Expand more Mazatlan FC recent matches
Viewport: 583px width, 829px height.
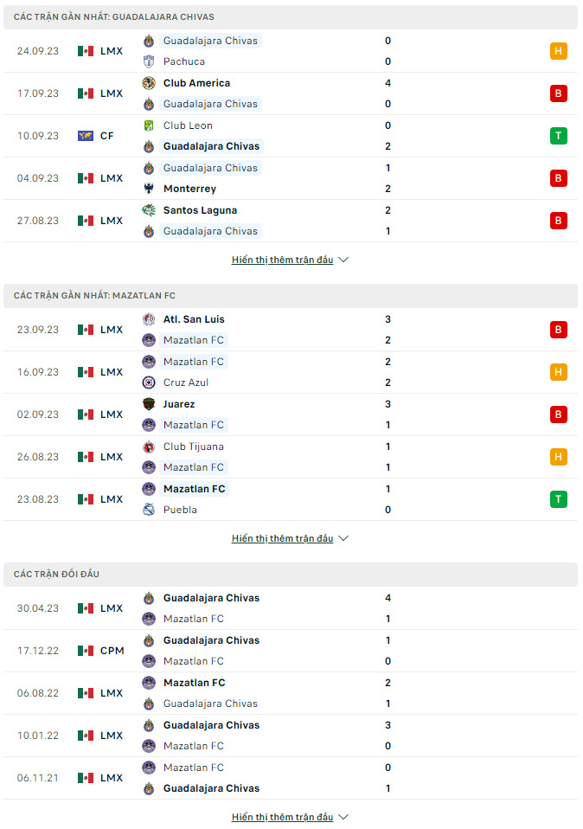(x=290, y=538)
